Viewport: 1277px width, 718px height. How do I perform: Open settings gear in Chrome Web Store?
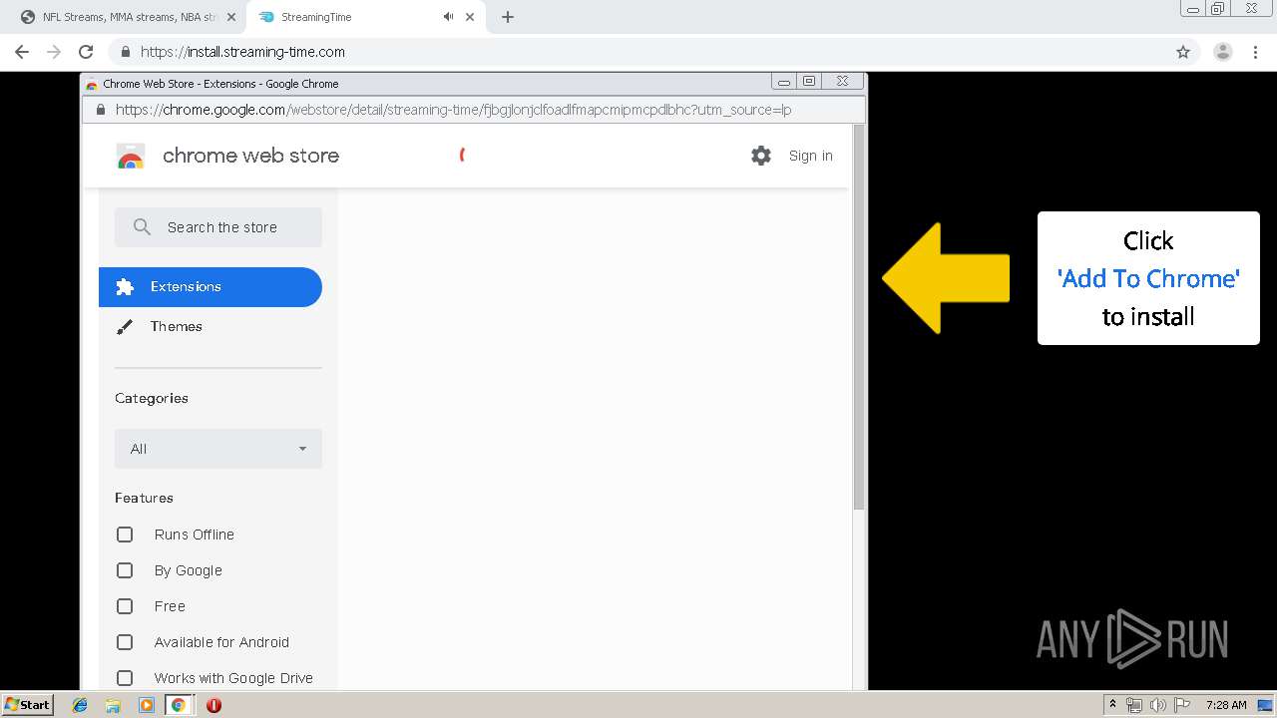(761, 156)
